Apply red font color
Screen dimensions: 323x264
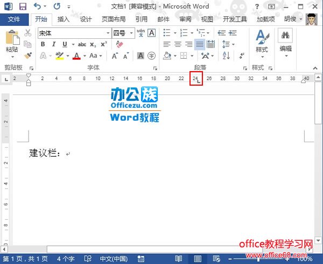[76, 55]
